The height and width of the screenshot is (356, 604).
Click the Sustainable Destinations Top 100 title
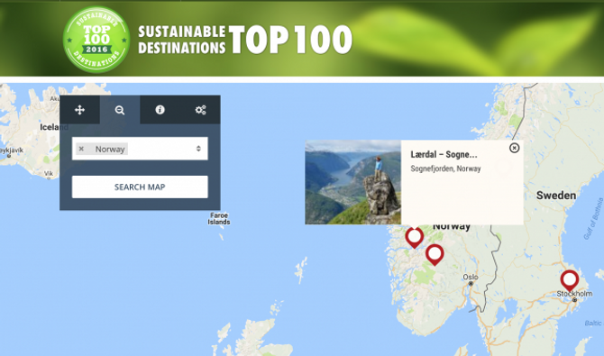coord(245,40)
